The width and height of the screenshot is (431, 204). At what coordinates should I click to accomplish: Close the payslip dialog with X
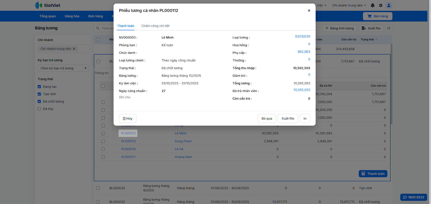[x=309, y=10]
